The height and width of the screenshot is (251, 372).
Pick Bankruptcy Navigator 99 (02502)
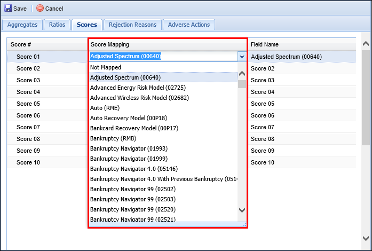(163, 189)
